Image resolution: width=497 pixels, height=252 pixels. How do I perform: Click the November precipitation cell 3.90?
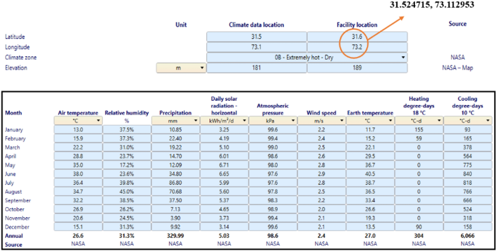coord(175,218)
